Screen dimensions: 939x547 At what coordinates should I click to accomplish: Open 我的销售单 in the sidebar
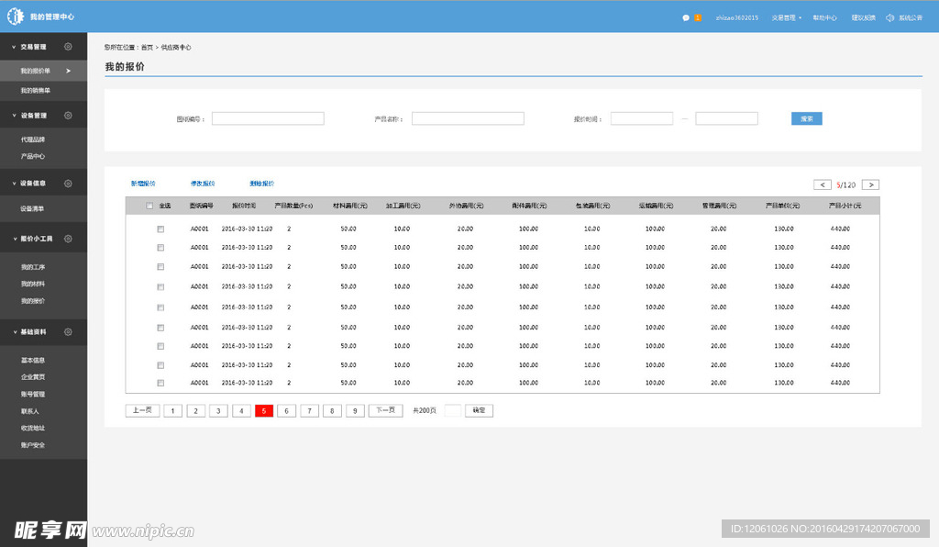pos(36,90)
